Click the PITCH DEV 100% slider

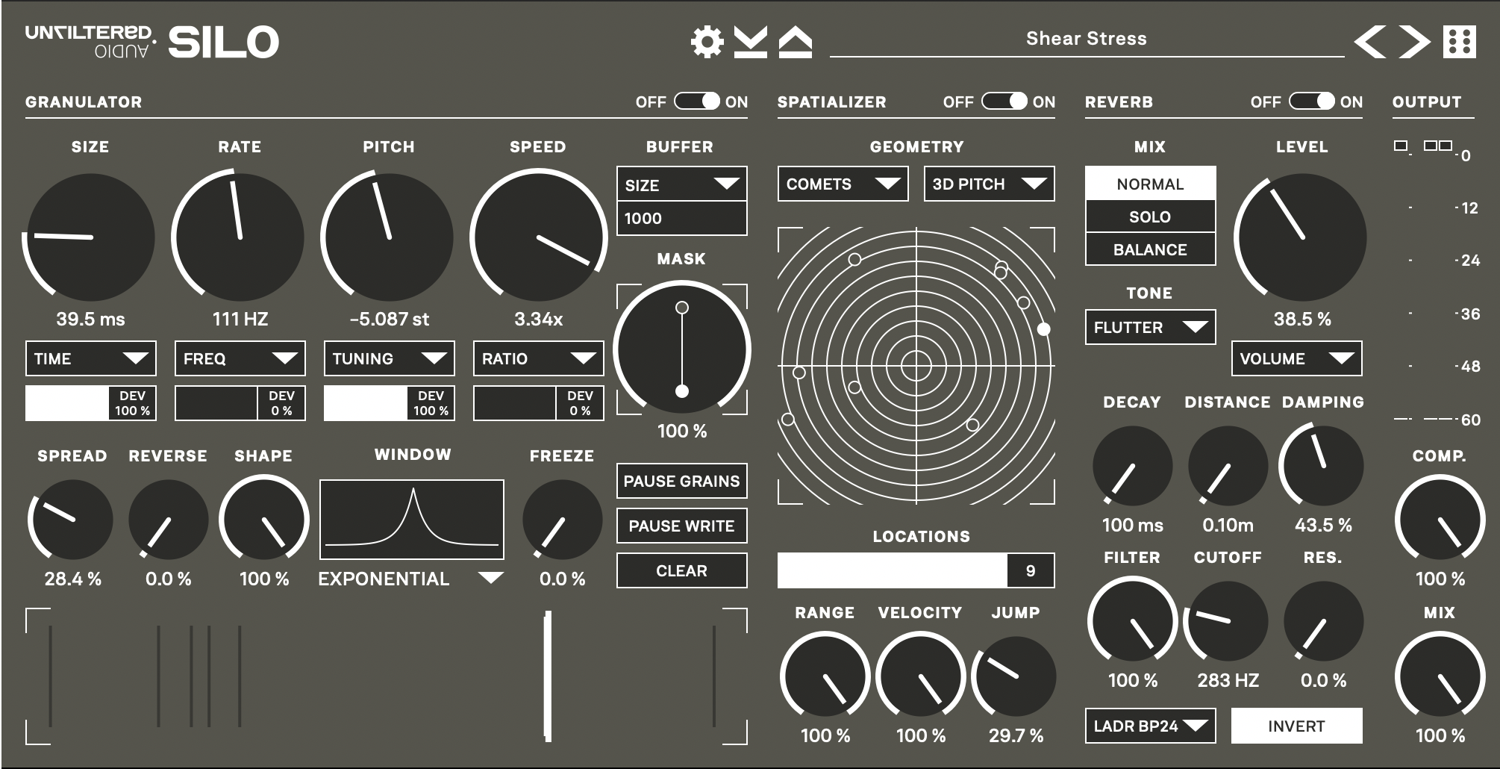click(x=389, y=403)
